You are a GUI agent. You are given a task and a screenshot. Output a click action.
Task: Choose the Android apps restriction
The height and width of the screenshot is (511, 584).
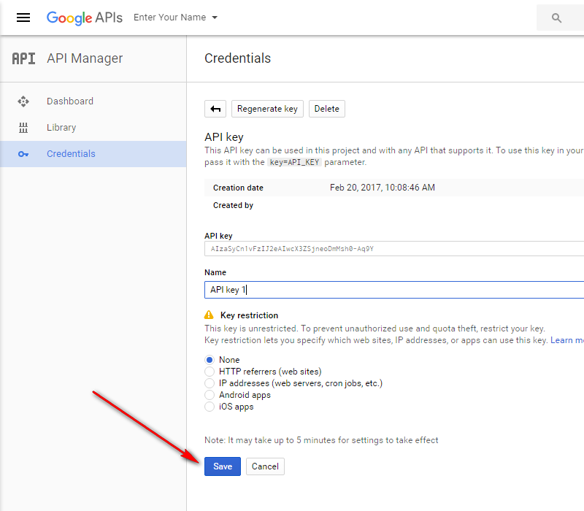pos(210,395)
